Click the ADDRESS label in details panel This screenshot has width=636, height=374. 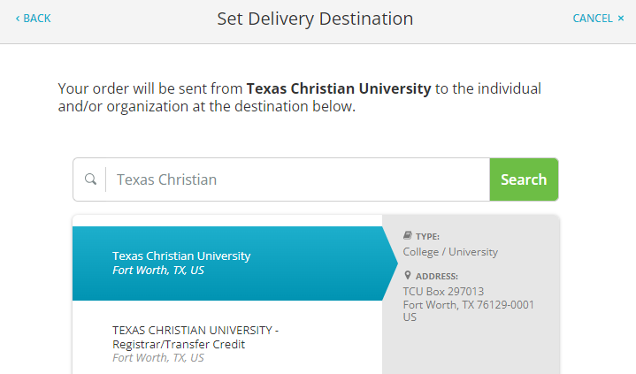pyautogui.click(x=437, y=276)
